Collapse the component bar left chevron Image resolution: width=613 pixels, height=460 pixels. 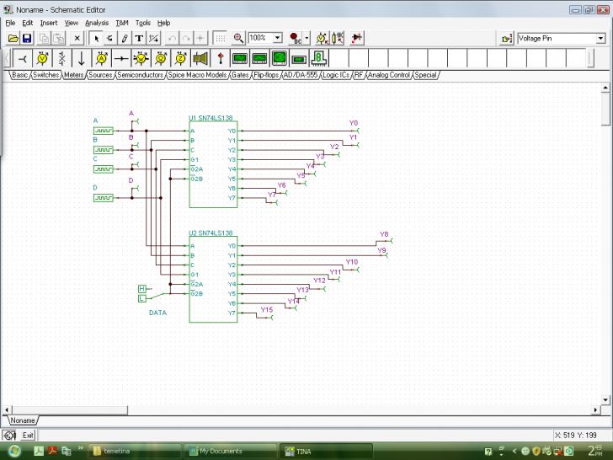(7, 59)
